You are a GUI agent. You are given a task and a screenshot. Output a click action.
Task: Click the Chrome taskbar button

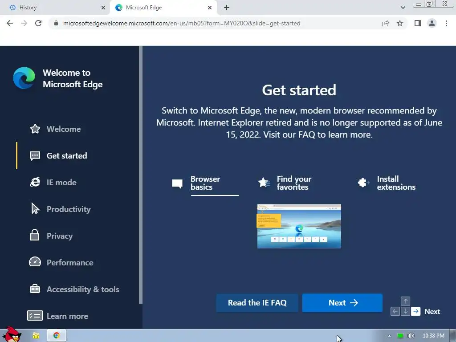pos(57,336)
